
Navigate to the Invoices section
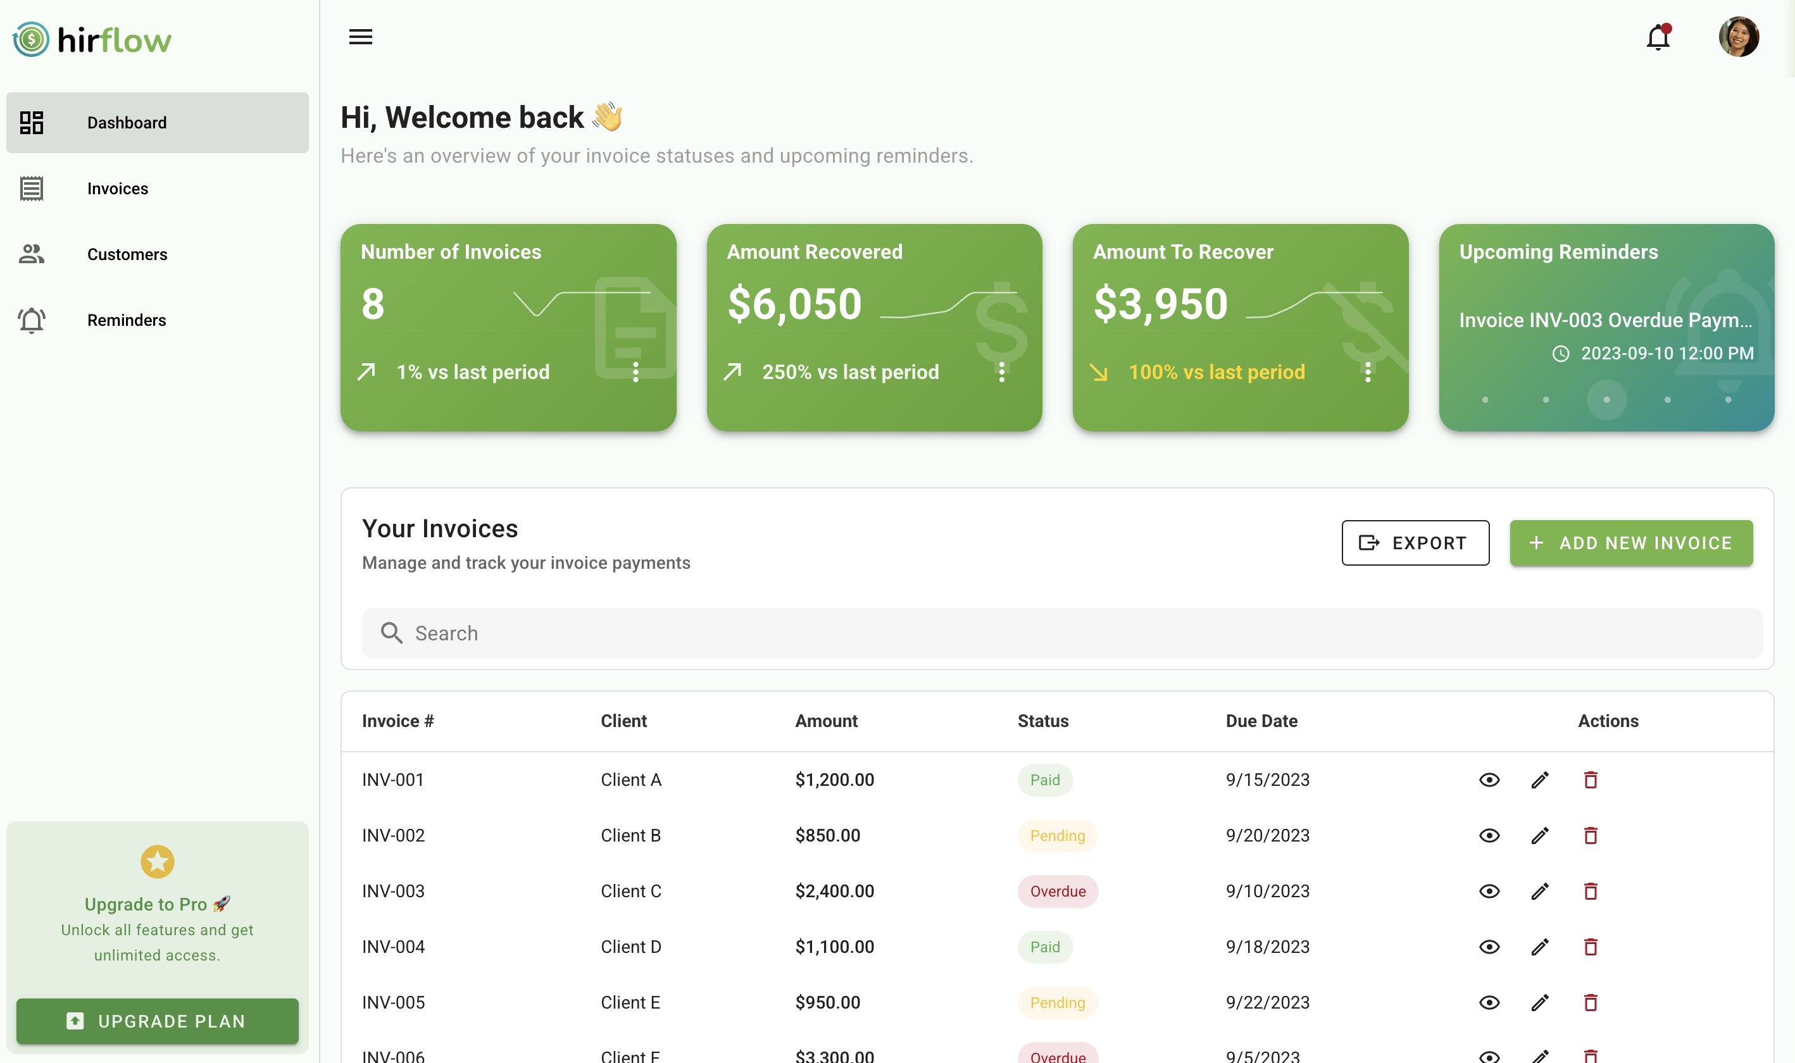(x=117, y=188)
